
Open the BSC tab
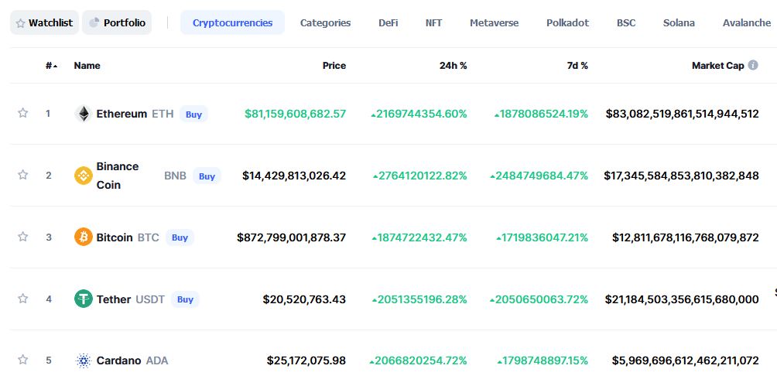pos(626,22)
